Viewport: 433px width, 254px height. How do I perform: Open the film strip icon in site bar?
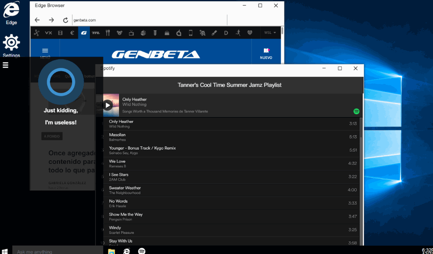click(x=60, y=33)
